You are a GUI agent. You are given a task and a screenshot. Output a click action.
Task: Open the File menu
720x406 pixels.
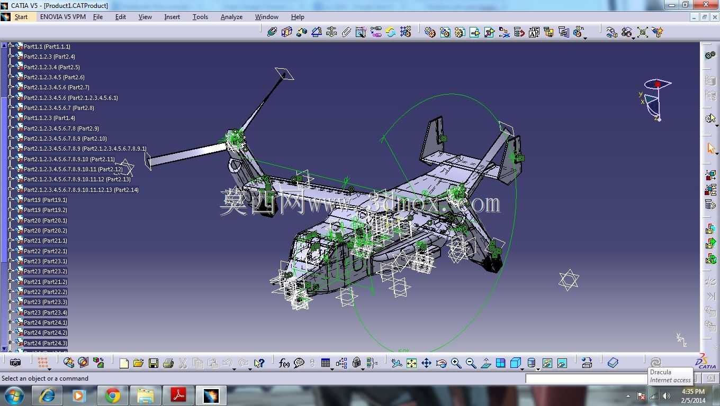coord(98,17)
